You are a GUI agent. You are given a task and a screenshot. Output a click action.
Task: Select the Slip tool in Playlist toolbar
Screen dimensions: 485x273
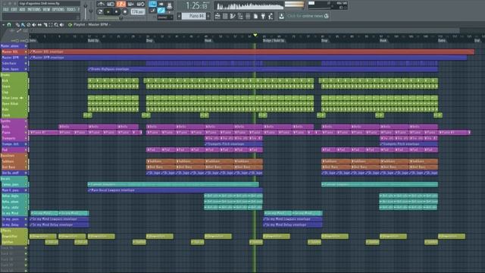click(39, 24)
